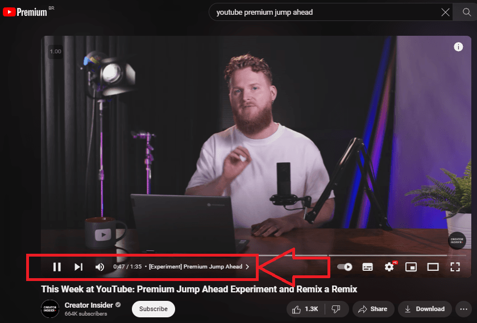Clear the search box text
The height and width of the screenshot is (323, 477).
(x=446, y=12)
